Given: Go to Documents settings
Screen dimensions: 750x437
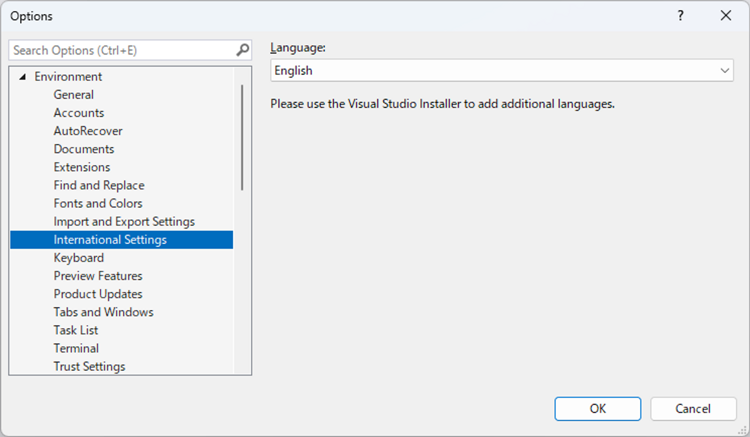Looking at the screenshot, I should [x=84, y=149].
